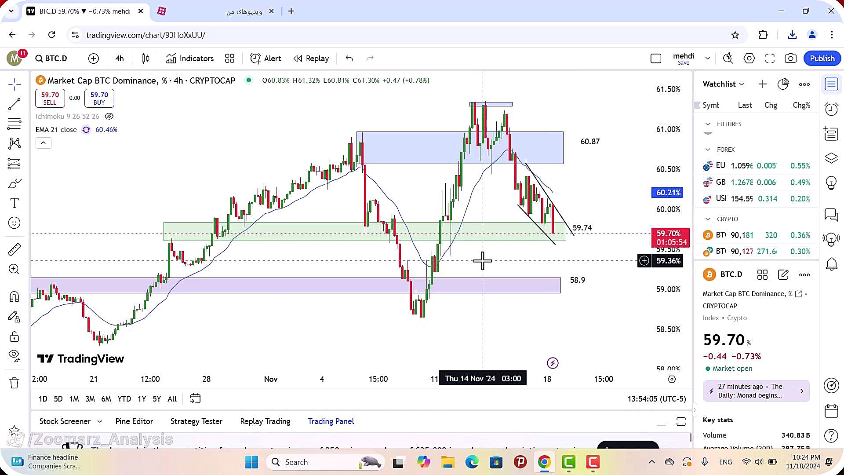Open the 4h interval selector

120,58
